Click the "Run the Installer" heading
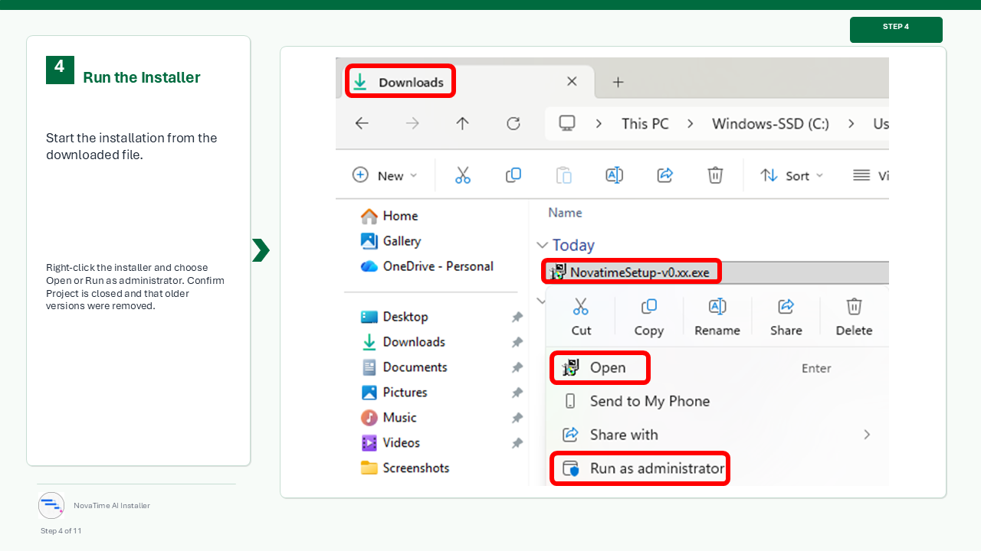This screenshot has height=551, width=981. 142,77
